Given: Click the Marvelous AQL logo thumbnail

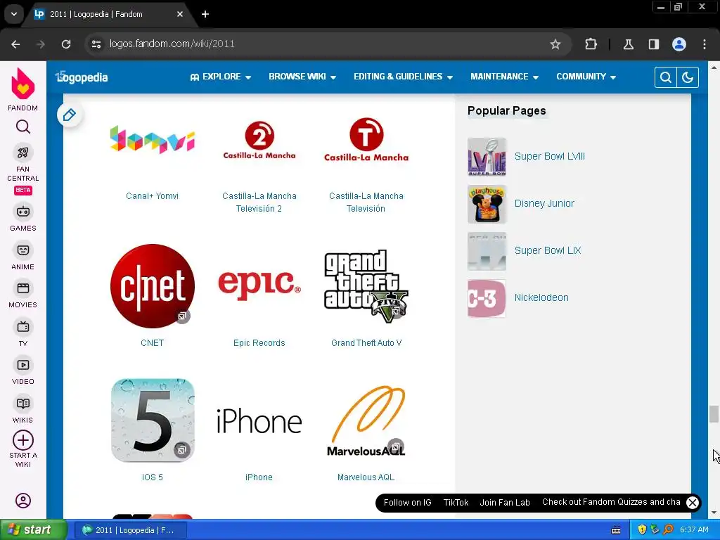Looking at the screenshot, I should coord(366,421).
